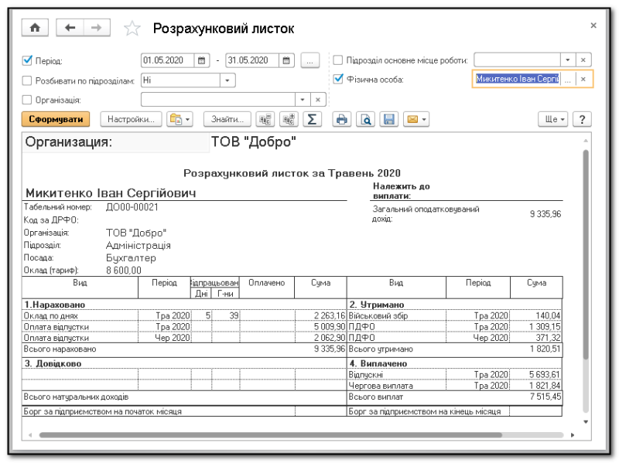This screenshot has width=619, height=463.
Task: Enable the Організація checkbox
Action: pos(27,100)
